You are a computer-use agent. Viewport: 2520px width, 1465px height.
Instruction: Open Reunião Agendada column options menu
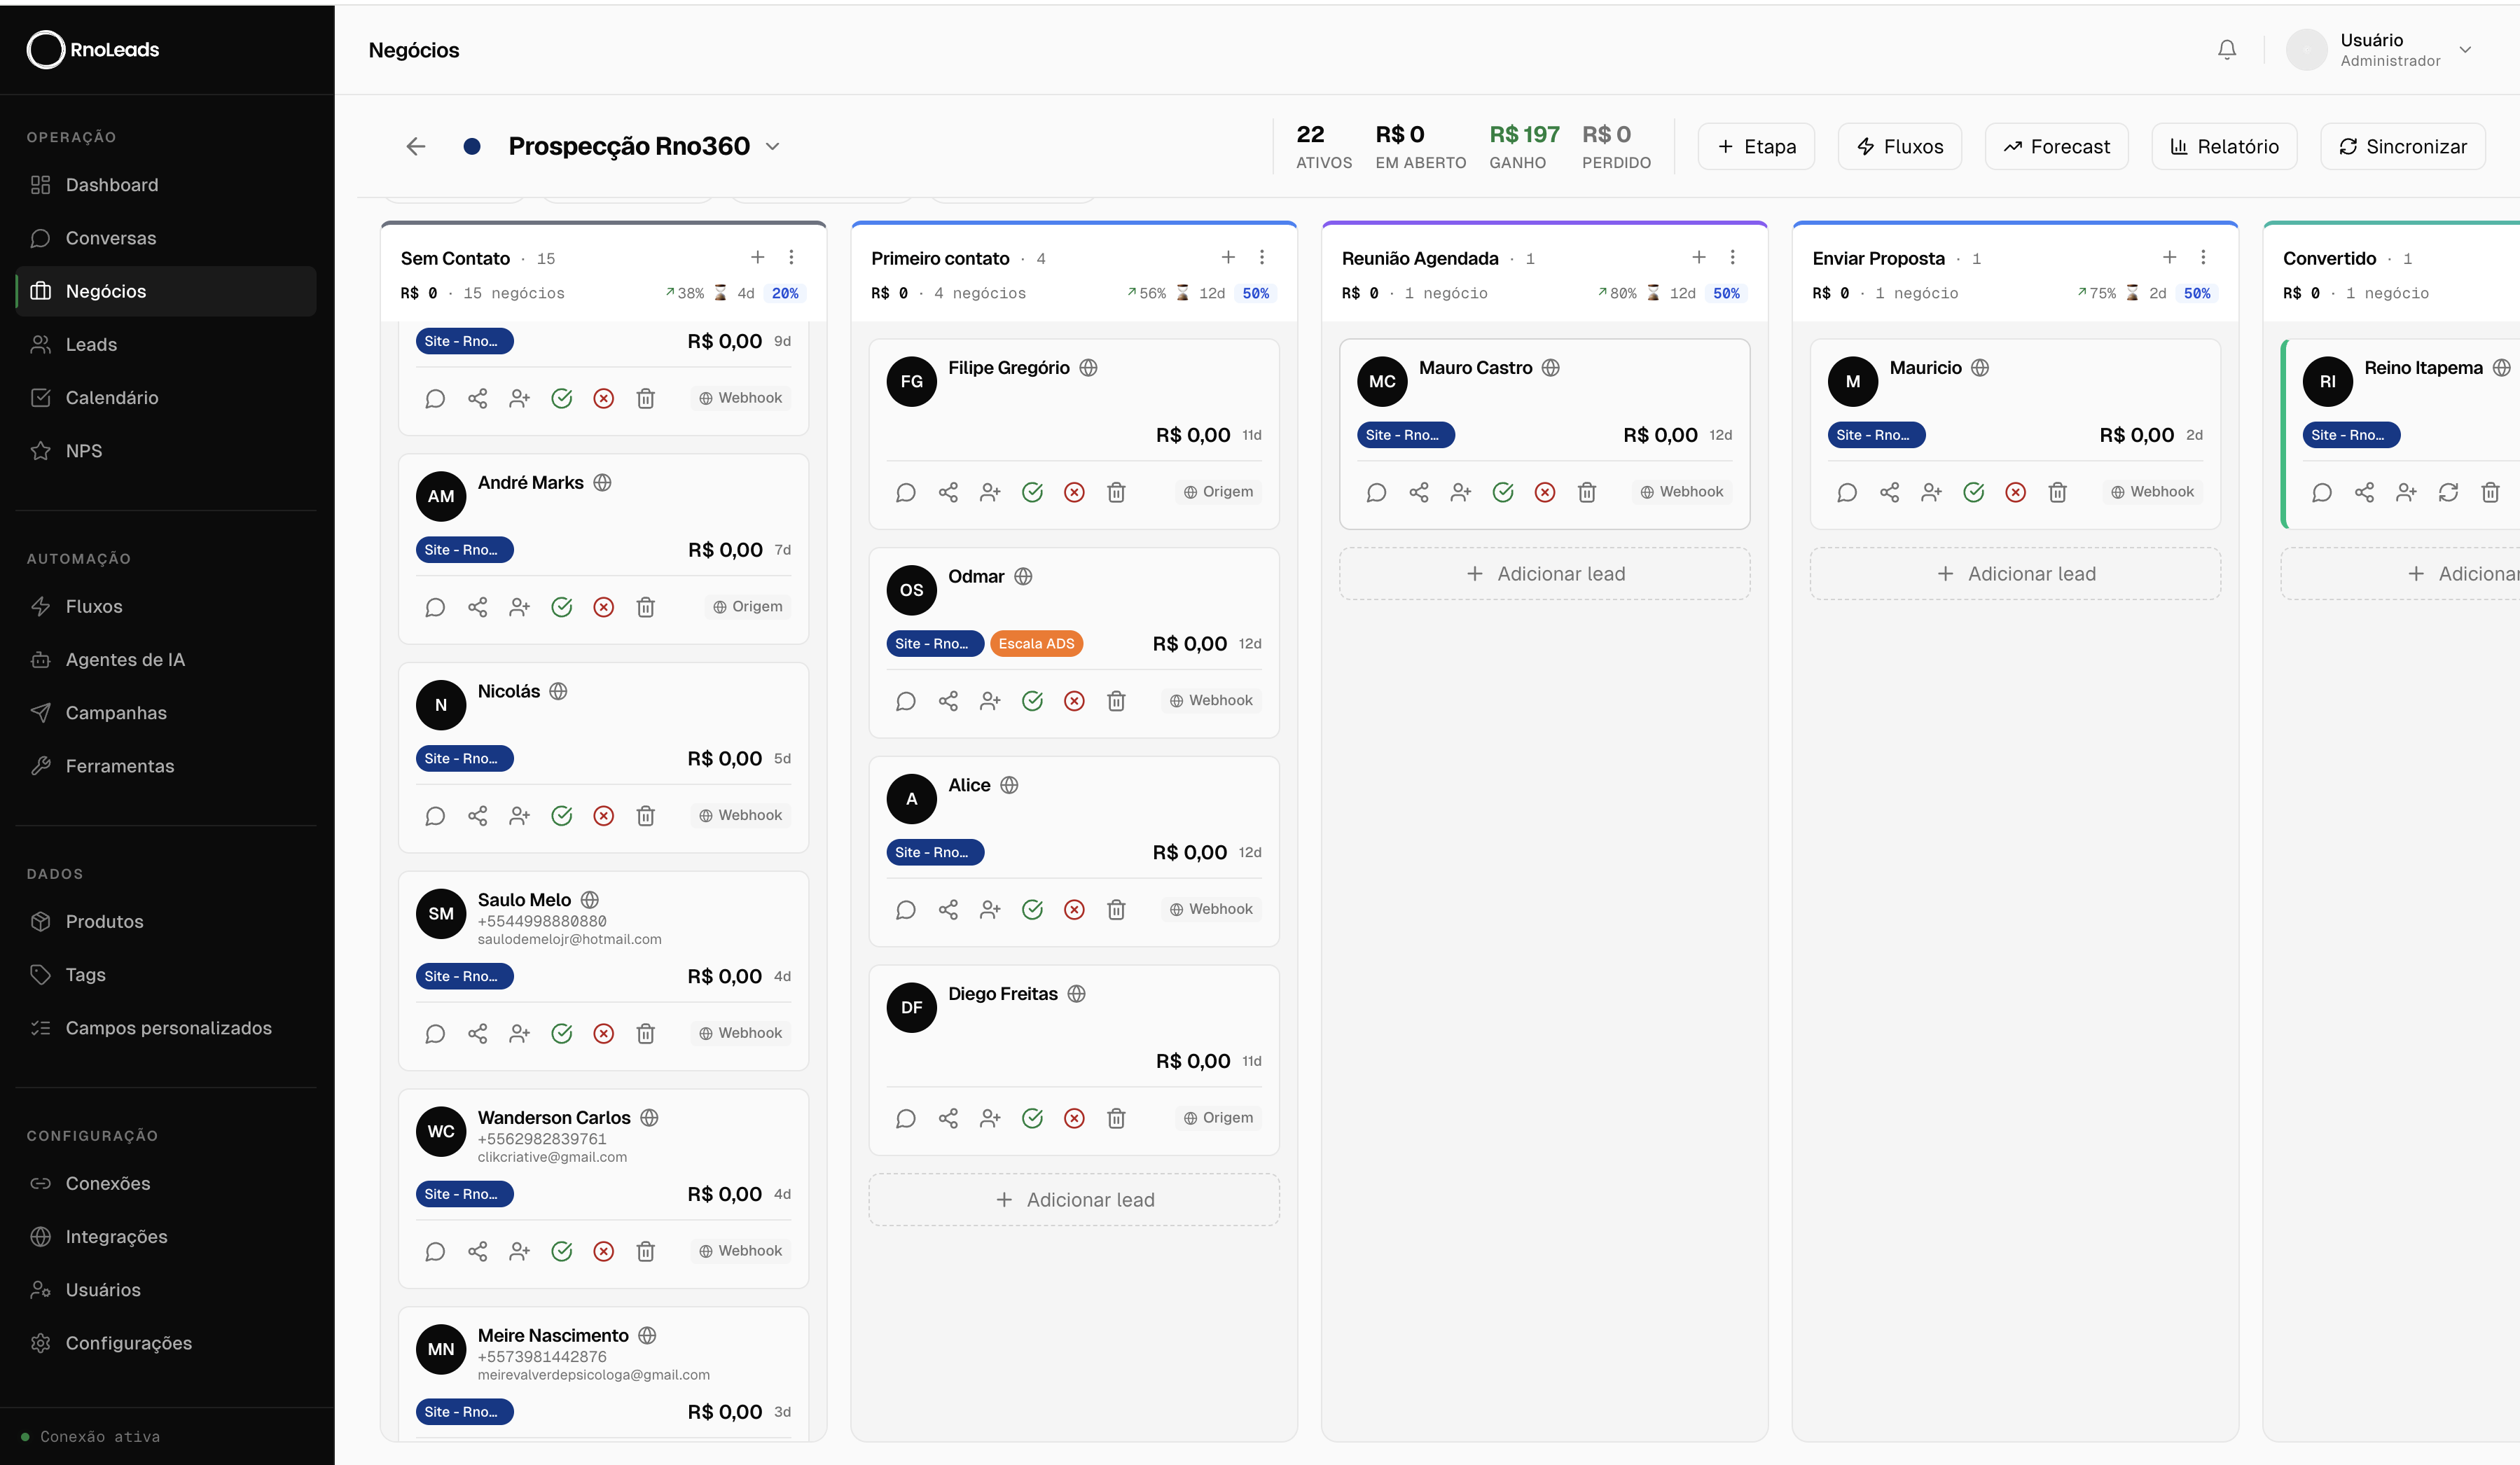pyautogui.click(x=1733, y=257)
